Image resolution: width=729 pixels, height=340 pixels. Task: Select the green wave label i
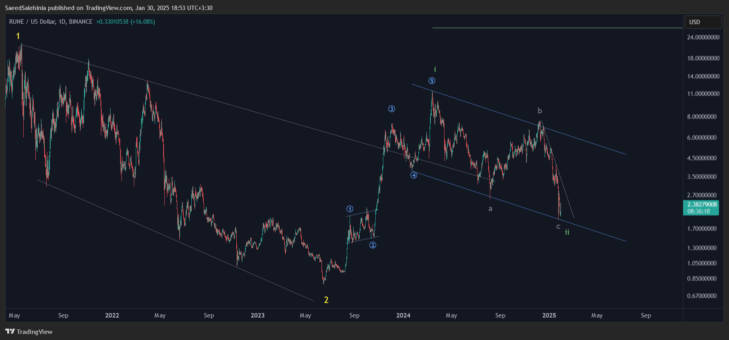point(435,69)
